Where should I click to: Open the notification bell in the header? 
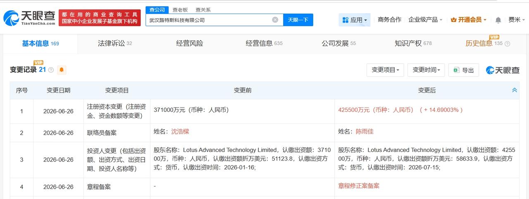498,20
